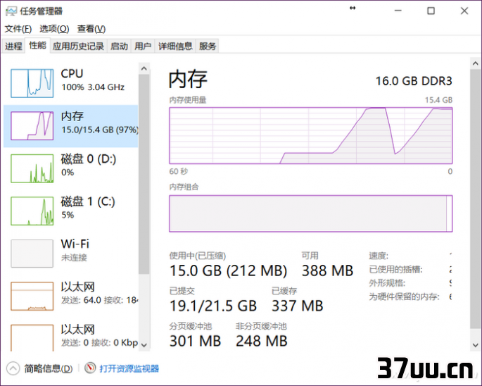Click sidebar scrollbar down arrow
Viewport: 482px width, 386px height.
(144, 345)
